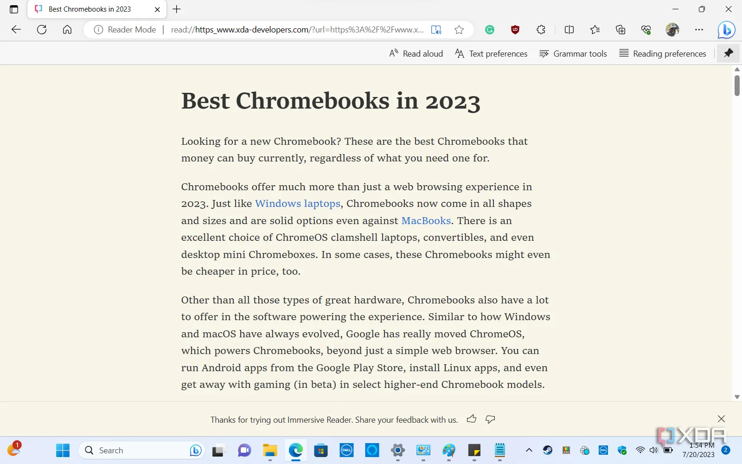
Task: Add page to favorites with star icon
Action: (x=459, y=30)
